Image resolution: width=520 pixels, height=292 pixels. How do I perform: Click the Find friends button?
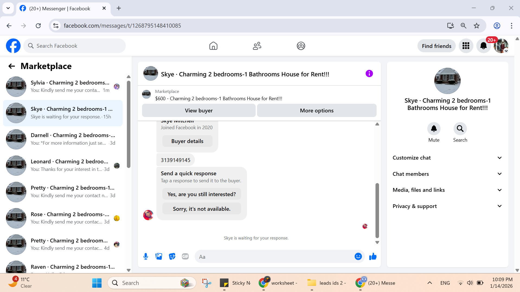coord(436,46)
